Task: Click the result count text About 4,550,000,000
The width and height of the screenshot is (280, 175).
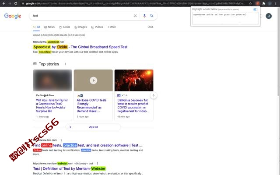Action: [59, 35]
